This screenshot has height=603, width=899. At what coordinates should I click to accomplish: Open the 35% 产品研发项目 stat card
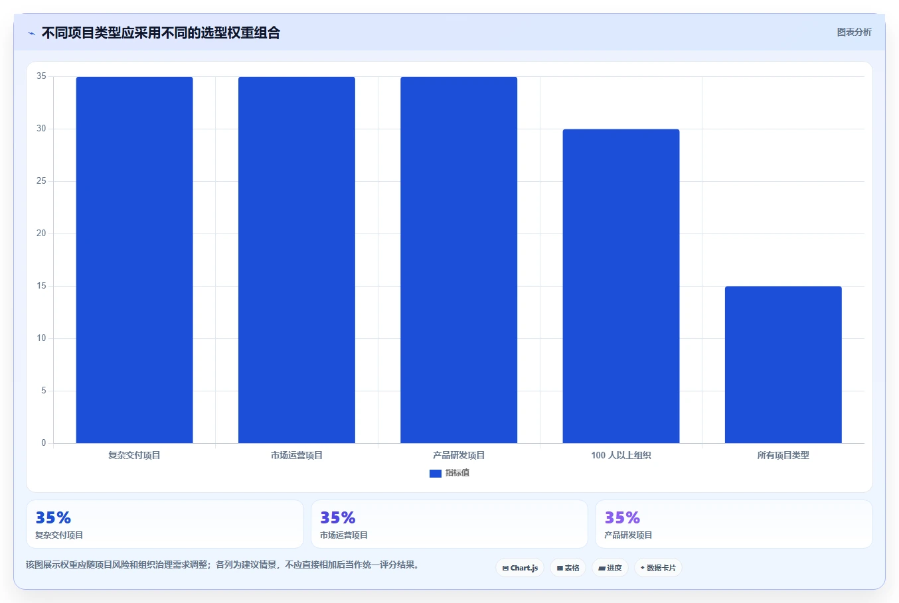tap(734, 524)
